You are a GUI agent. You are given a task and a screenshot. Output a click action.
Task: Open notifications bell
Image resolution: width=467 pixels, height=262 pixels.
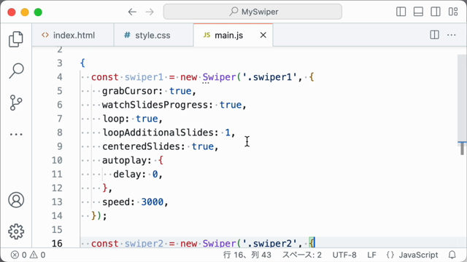coord(452,255)
